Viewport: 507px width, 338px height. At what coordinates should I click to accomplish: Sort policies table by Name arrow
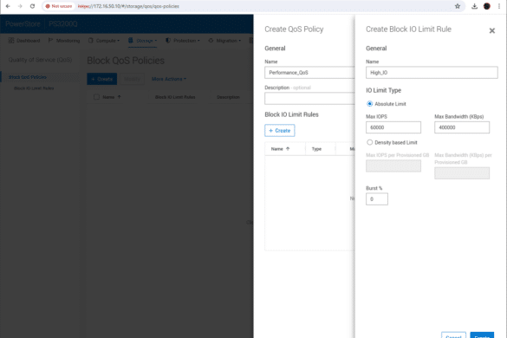(120, 97)
